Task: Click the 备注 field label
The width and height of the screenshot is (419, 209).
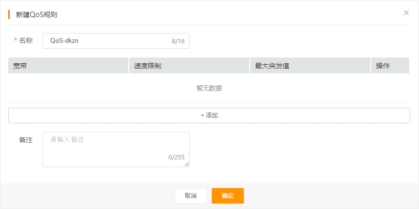Action: point(26,140)
